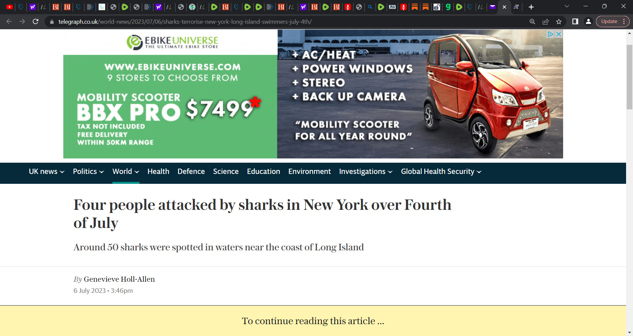This screenshot has width=633, height=336.
Task: Go back to the previous page
Action: point(9,21)
